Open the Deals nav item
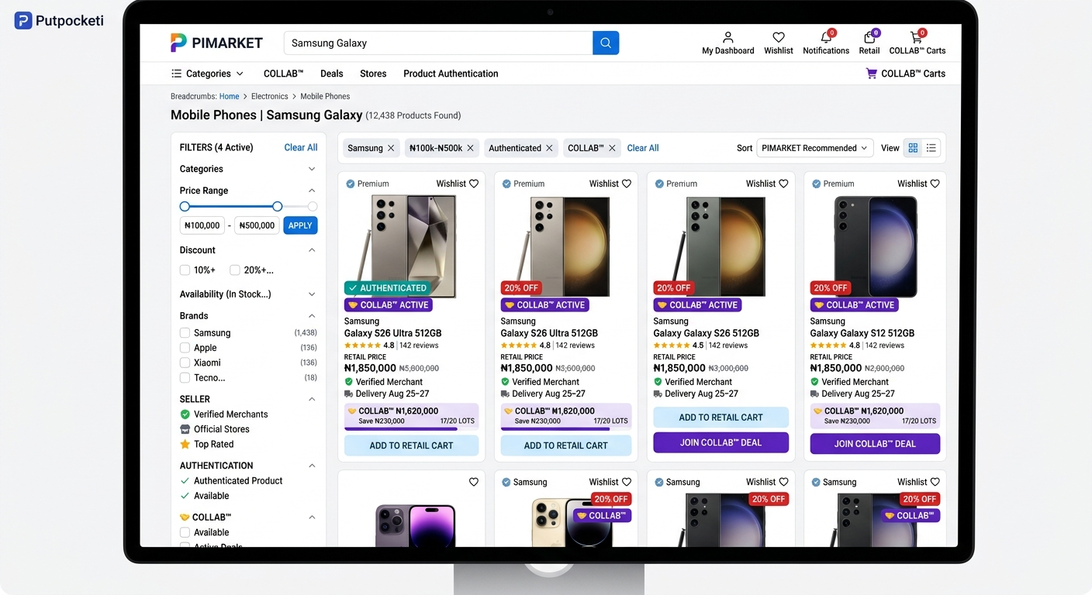Viewport: 1092px width, 595px height. coord(331,74)
